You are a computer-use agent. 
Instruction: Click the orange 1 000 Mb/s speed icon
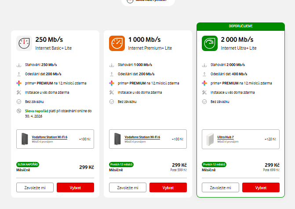click(x=117, y=43)
